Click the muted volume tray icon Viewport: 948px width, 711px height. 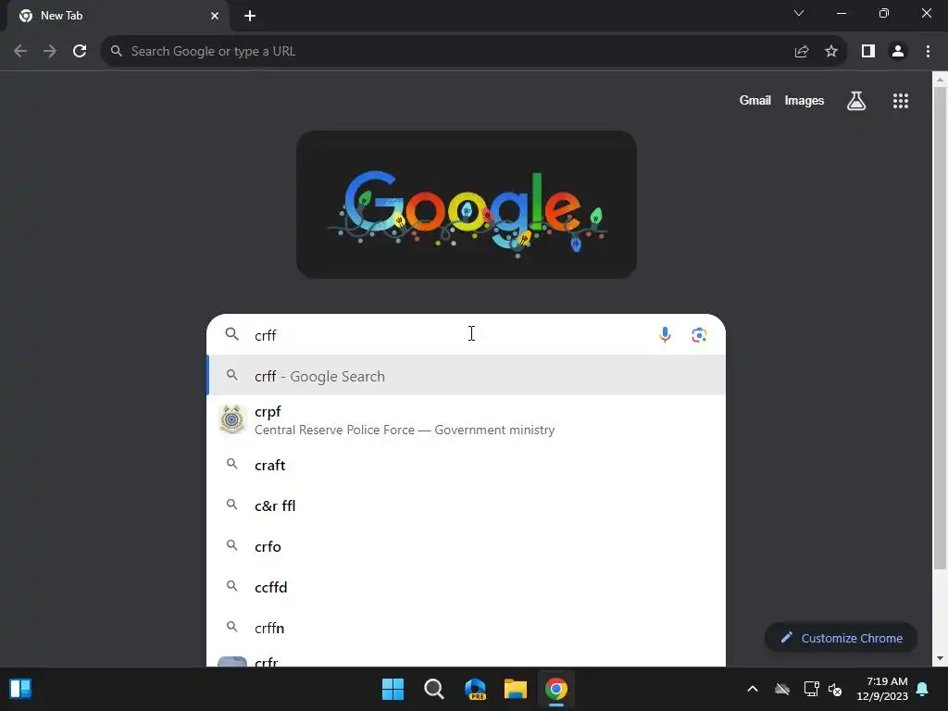pyautogui.click(x=835, y=689)
